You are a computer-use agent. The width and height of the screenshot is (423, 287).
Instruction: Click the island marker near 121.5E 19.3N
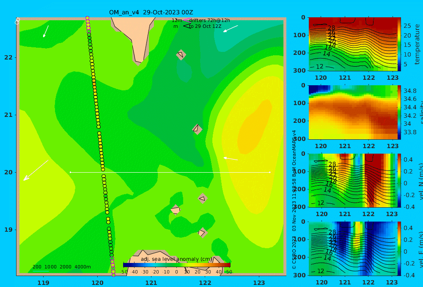click(176, 210)
